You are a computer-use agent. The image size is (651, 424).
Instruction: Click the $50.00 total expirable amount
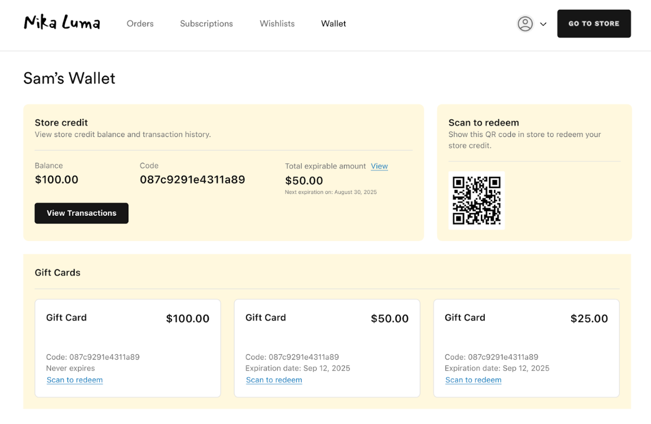click(x=304, y=181)
